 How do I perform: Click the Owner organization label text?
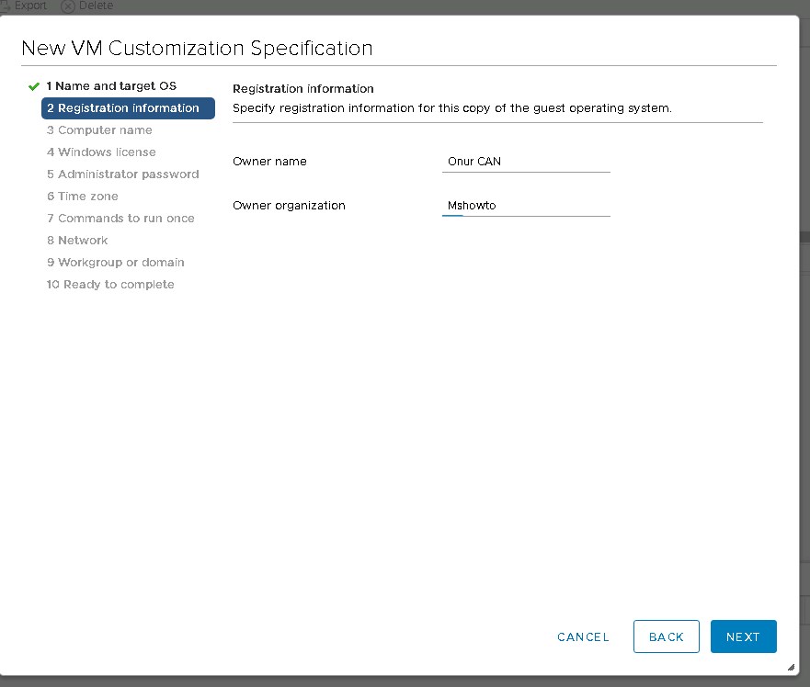click(x=289, y=206)
